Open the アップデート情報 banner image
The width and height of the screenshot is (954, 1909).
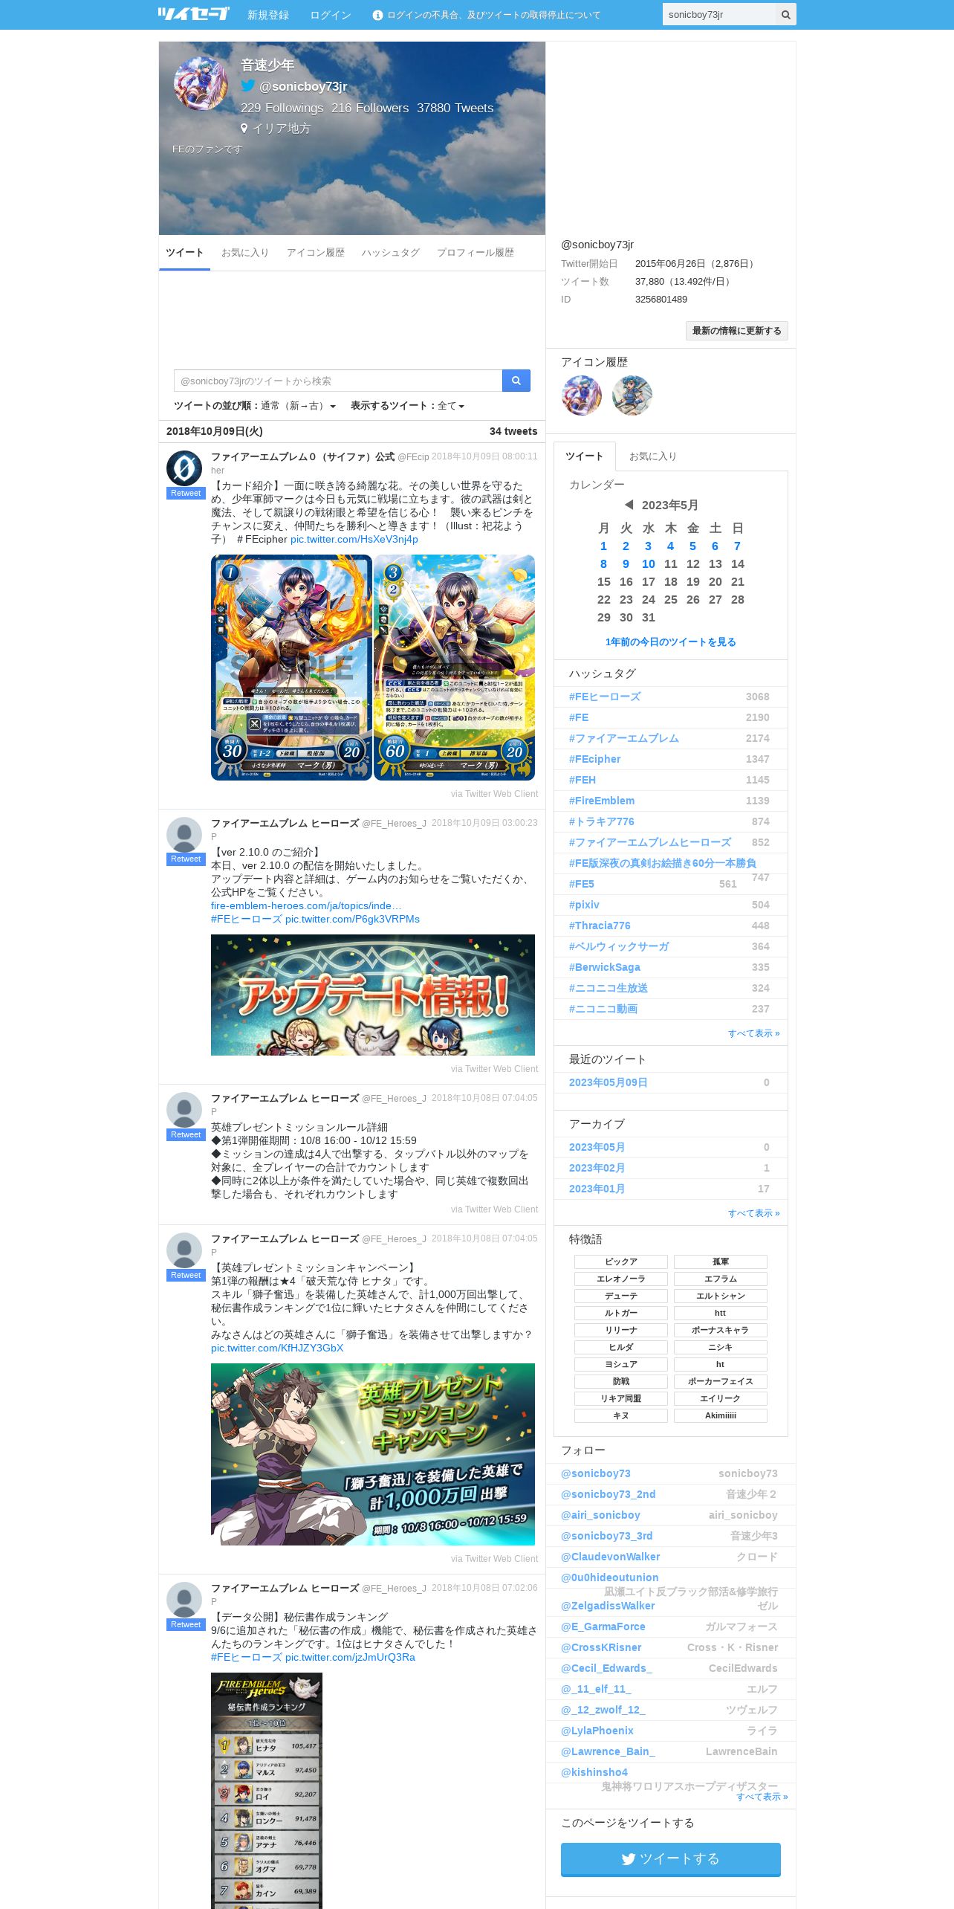(x=373, y=995)
